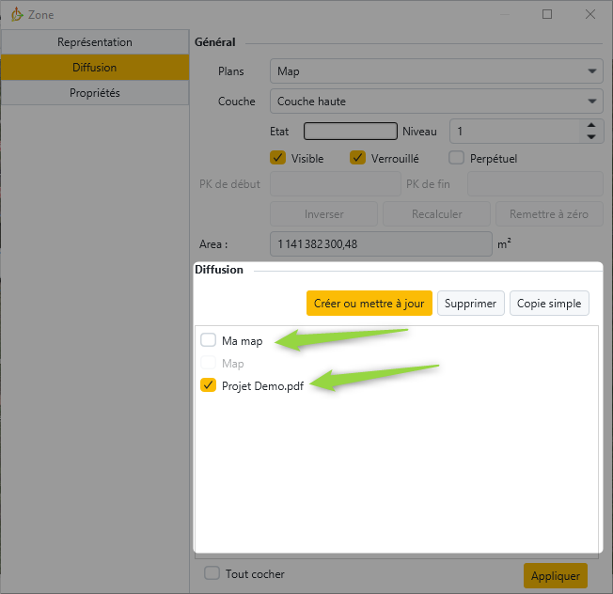Click the Area value input field
This screenshot has height=594, width=613.
tap(381, 244)
